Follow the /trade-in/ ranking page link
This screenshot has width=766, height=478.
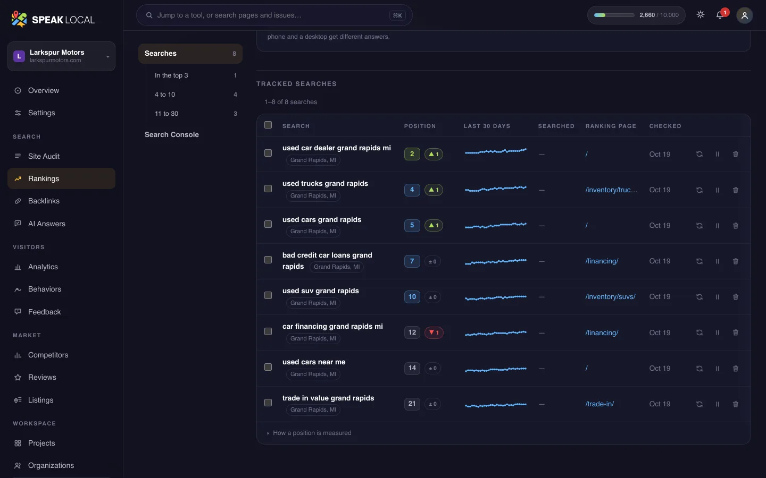(600, 404)
